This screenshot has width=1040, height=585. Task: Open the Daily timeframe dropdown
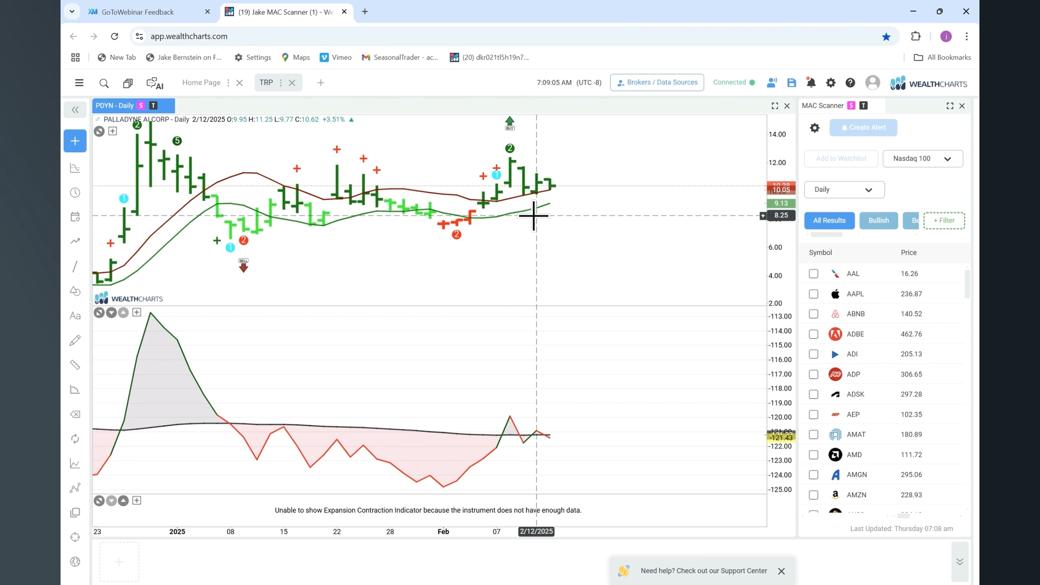pyautogui.click(x=844, y=190)
